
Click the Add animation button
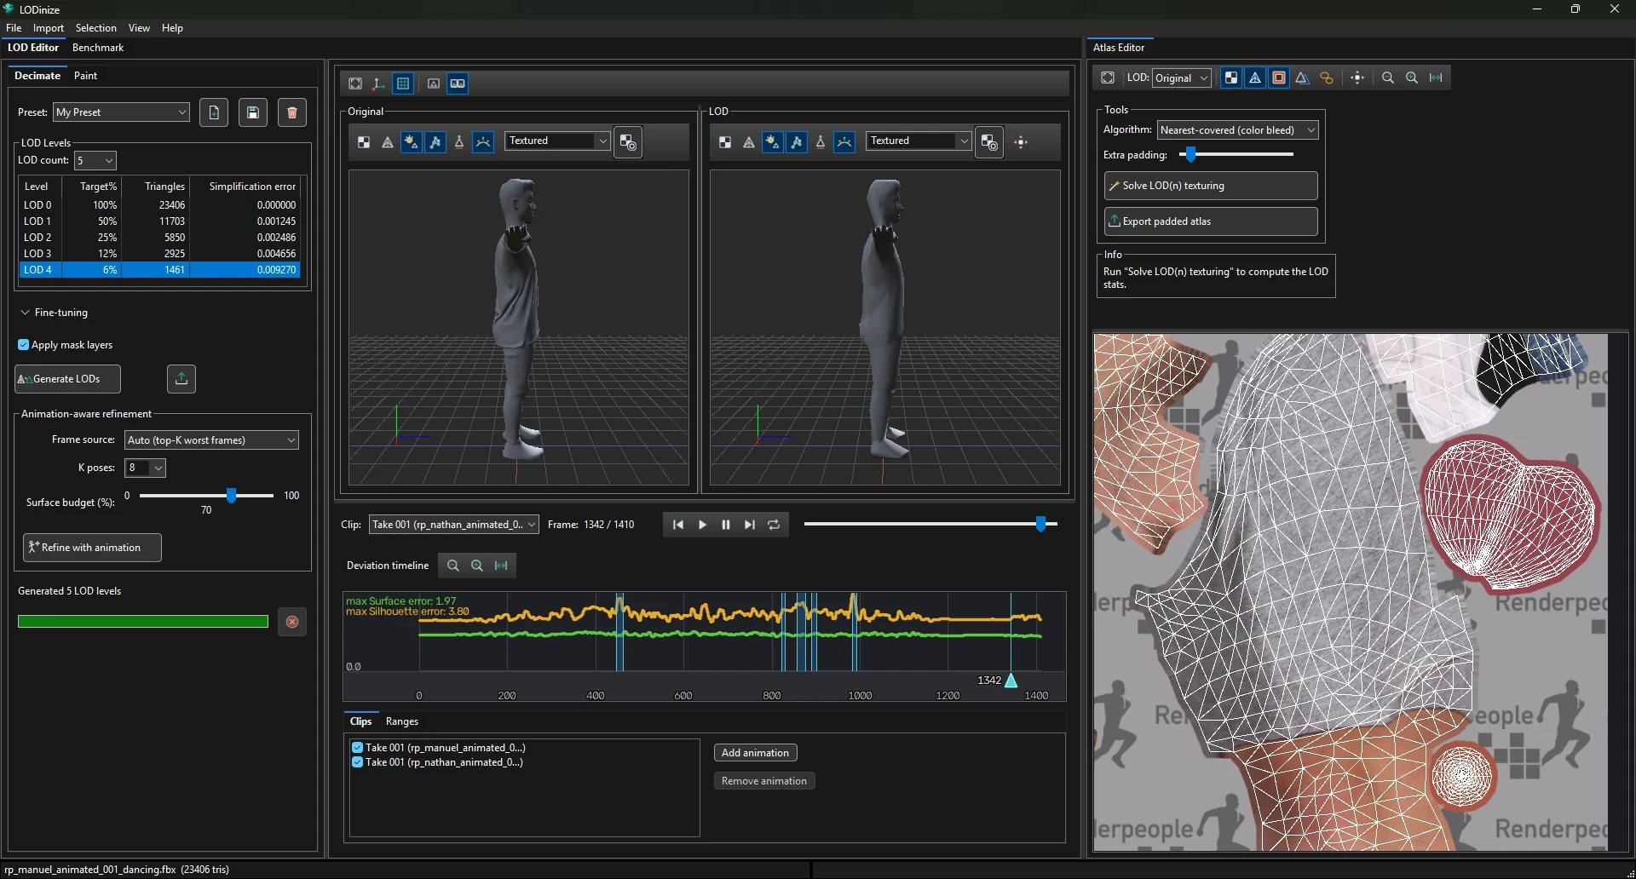755,753
